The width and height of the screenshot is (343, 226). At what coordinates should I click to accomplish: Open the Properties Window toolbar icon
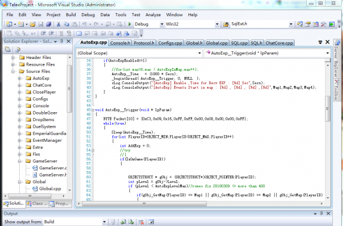point(308,24)
